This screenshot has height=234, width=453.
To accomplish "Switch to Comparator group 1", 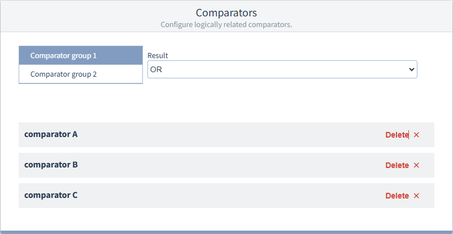I will [80, 56].
